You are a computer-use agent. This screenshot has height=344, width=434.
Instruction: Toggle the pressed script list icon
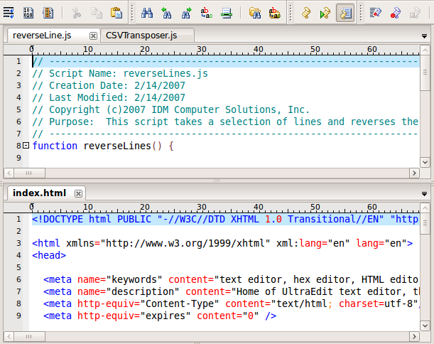coord(345,13)
